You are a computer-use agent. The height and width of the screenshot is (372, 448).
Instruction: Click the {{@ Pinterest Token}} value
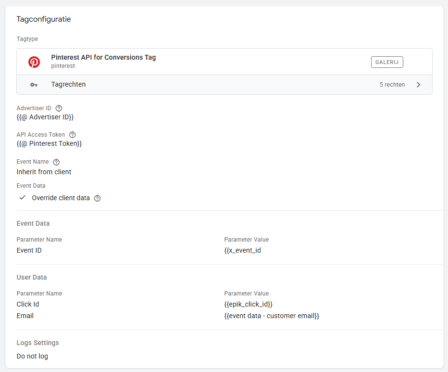(49, 143)
